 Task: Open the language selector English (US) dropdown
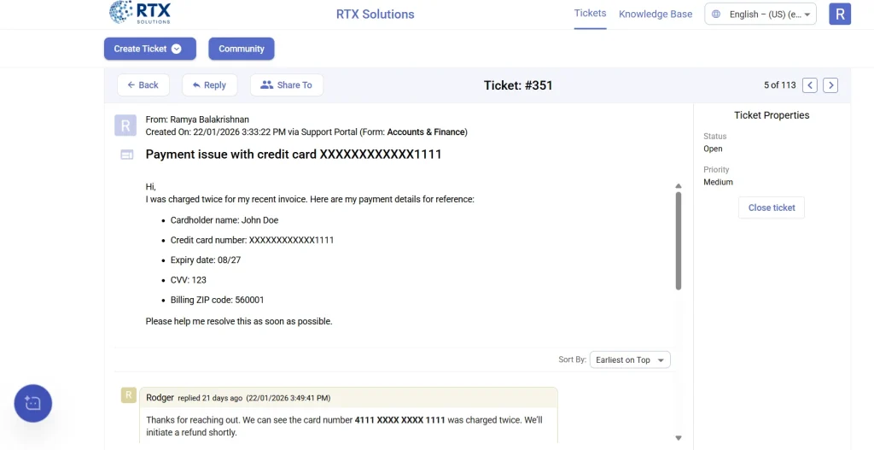760,15
